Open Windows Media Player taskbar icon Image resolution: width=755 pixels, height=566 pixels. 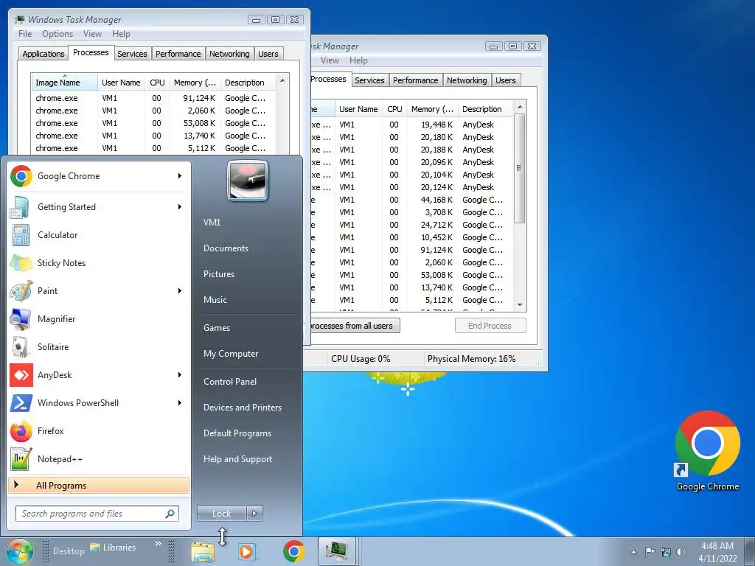tap(248, 551)
